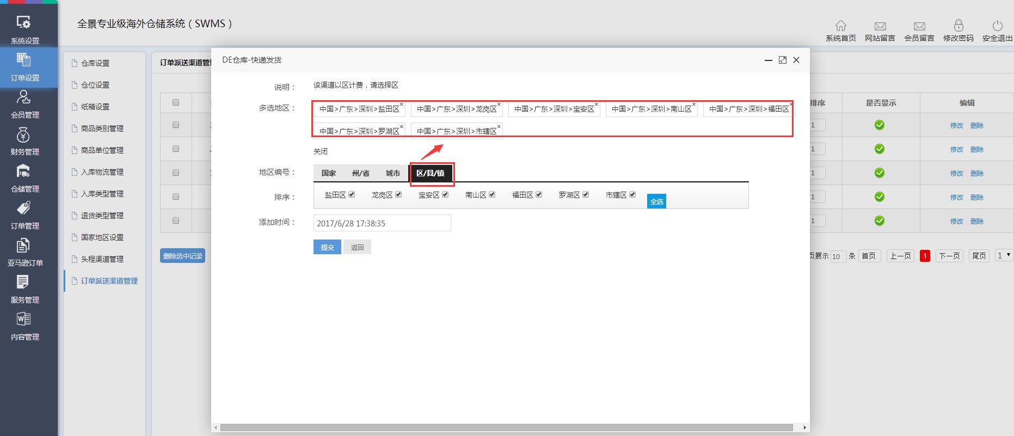The height and width of the screenshot is (436, 1014).
Task: Click the 返回 button
Action: [357, 247]
